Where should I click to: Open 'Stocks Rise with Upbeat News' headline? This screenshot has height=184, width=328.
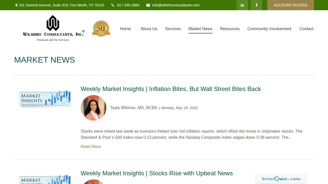pyautogui.click(x=157, y=173)
